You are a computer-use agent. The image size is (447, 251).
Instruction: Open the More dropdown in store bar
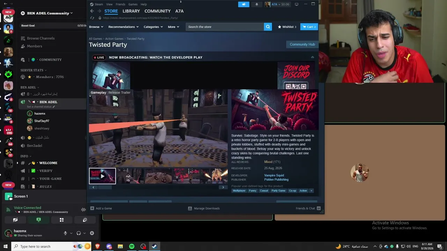pos(174,27)
